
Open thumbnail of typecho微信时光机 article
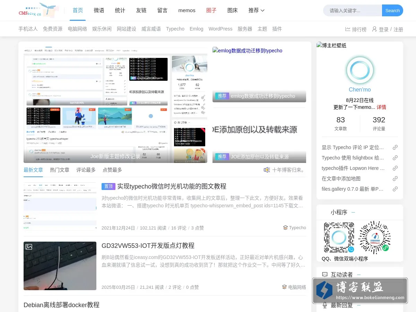[x=60, y=207]
